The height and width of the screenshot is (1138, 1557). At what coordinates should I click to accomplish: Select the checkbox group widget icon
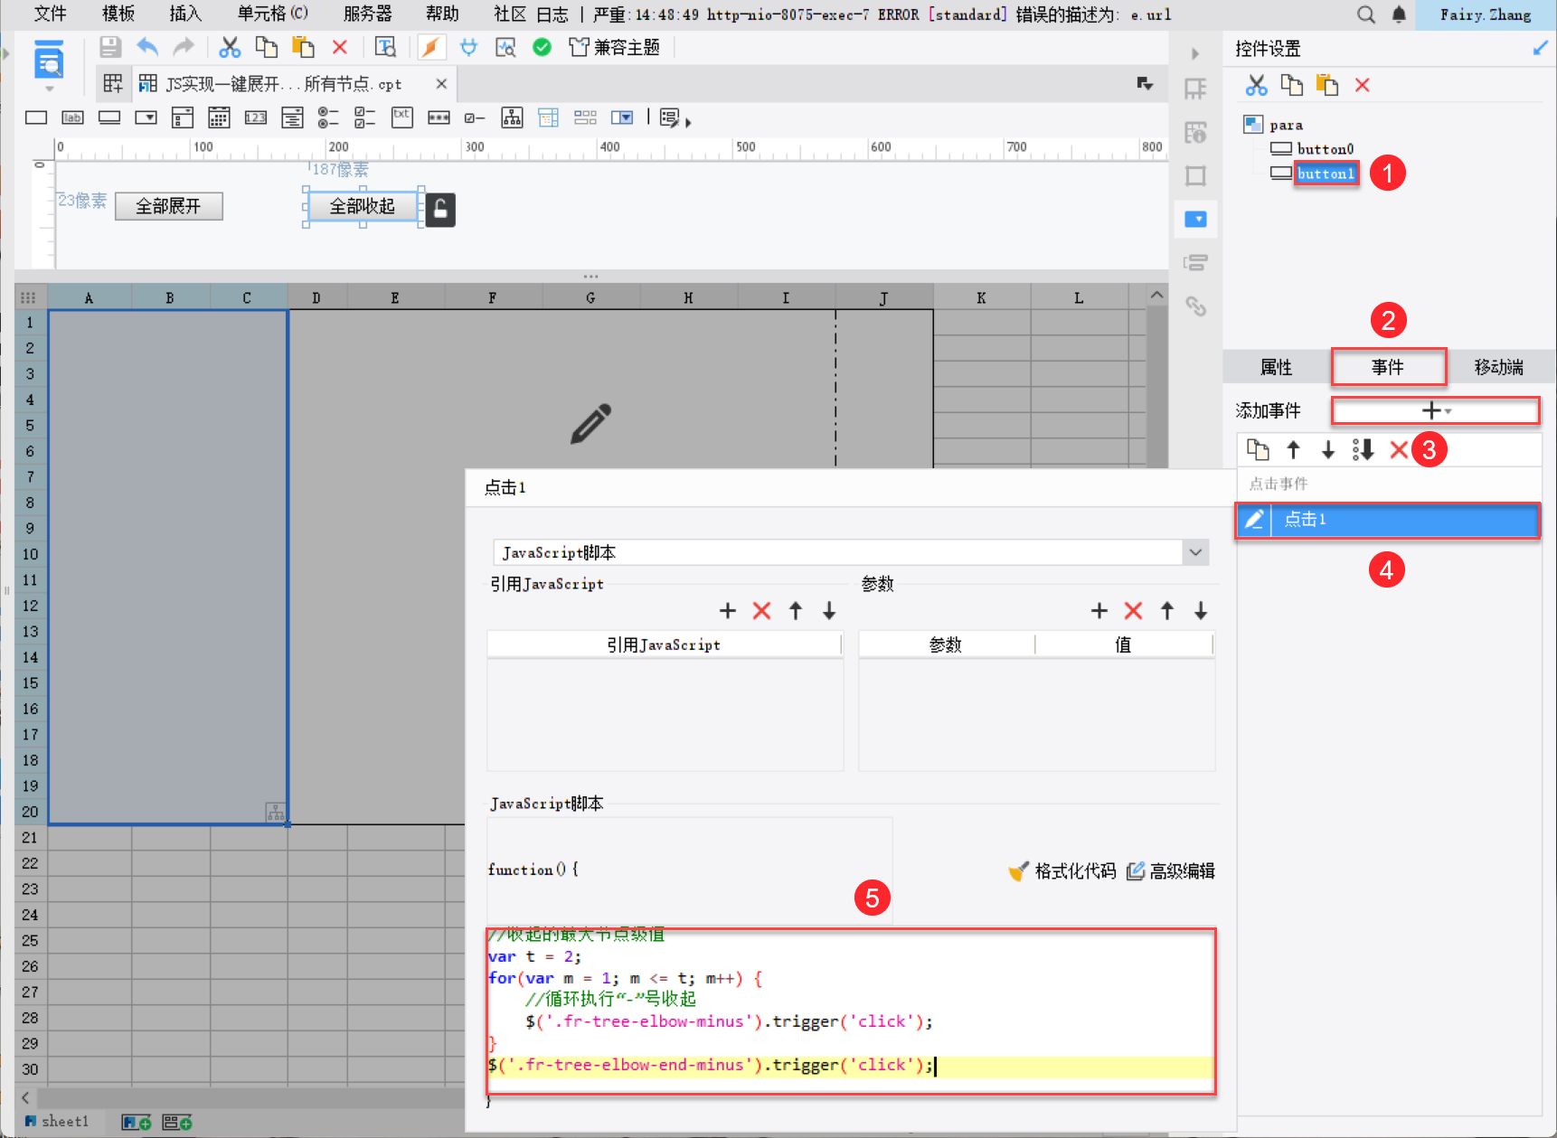[365, 118]
